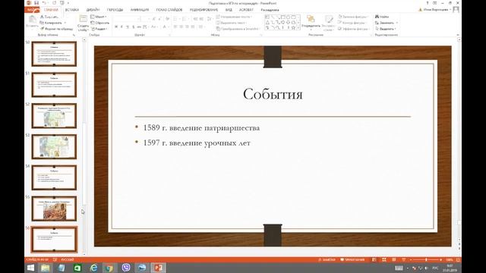
Task: Click Cut (Вырезать) in clipboard group
Action: 49,17
